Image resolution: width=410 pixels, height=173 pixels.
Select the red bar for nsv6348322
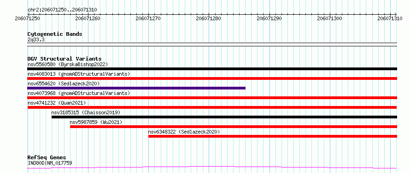tap(272, 136)
